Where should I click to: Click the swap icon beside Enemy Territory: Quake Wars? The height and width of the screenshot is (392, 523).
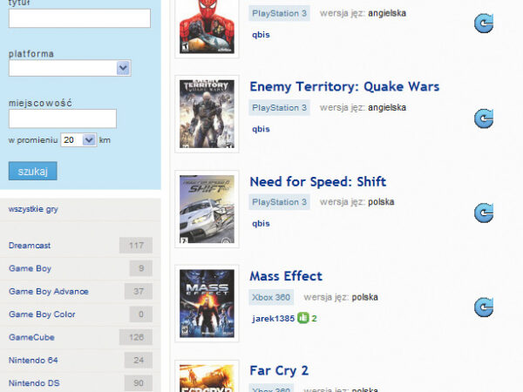(484, 118)
